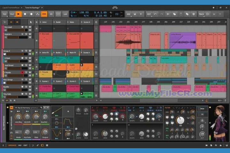The width and height of the screenshot is (230, 153).
Task: Launch Scene 4 in scene header
Action: click(x=82, y=22)
